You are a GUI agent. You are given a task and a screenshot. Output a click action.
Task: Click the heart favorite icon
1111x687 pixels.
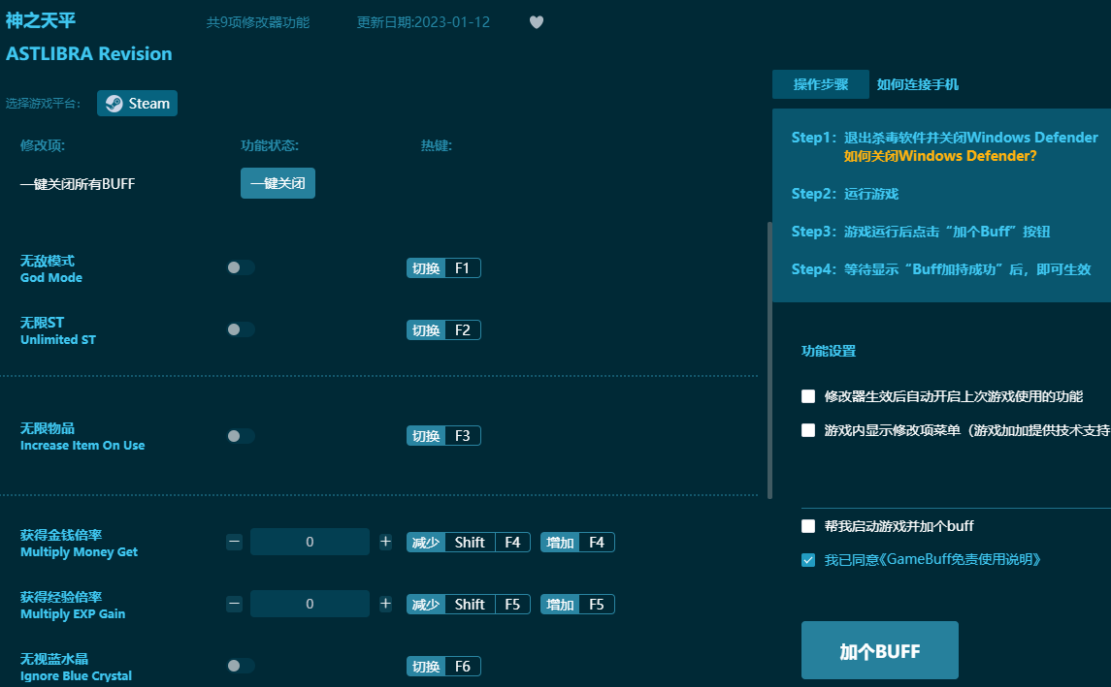coord(537,22)
